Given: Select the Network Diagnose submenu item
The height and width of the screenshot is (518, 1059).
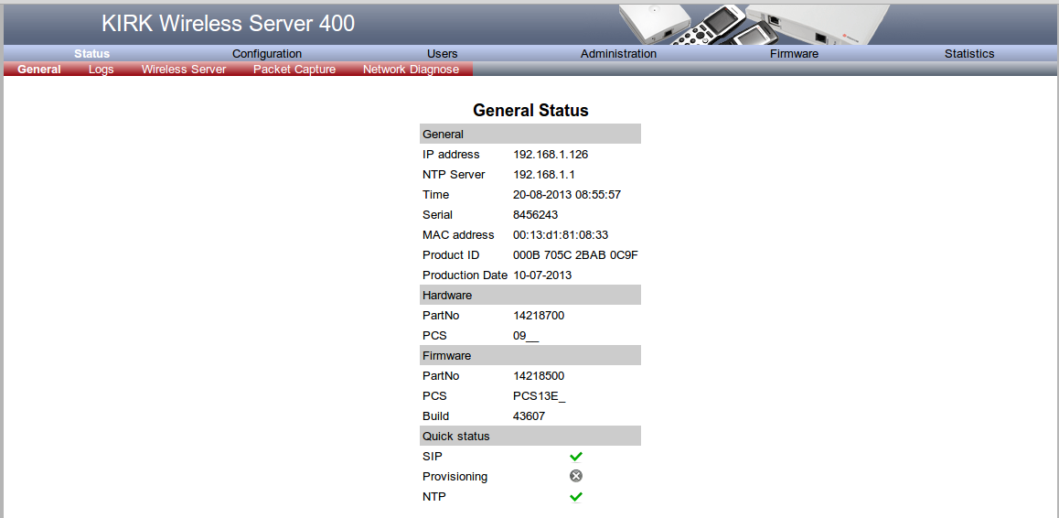Looking at the screenshot, I should point(411,69).
